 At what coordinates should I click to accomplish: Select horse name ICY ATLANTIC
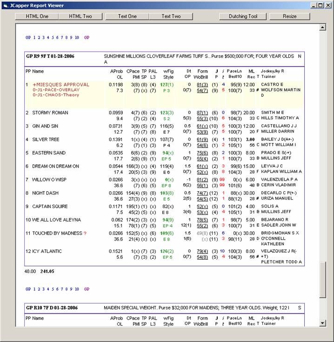click(47, 251)
